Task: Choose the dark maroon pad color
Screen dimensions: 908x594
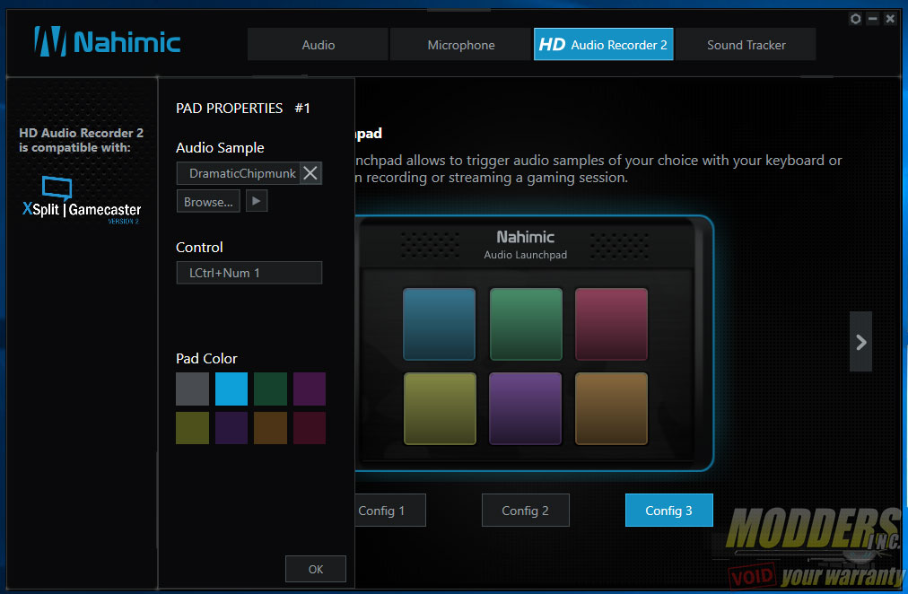Action: click(x=310, y=428)
